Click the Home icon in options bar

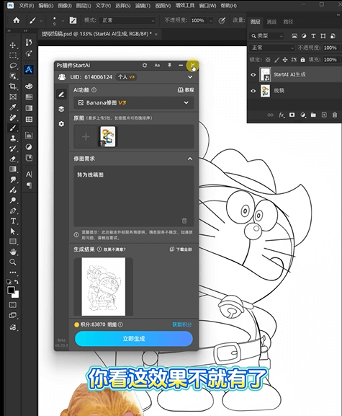click(x=17, y=20)
